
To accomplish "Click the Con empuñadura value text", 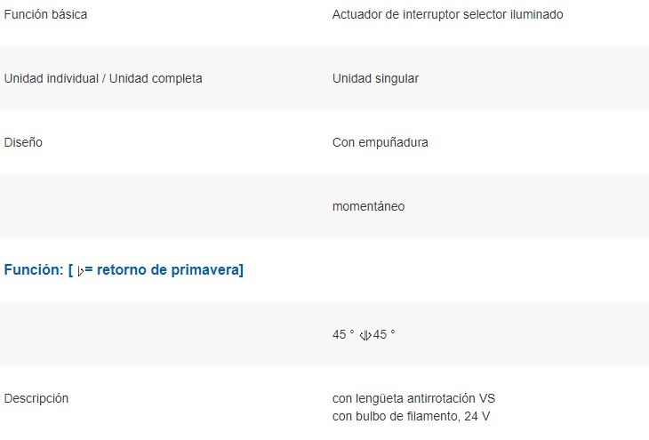I will [380, 142].
